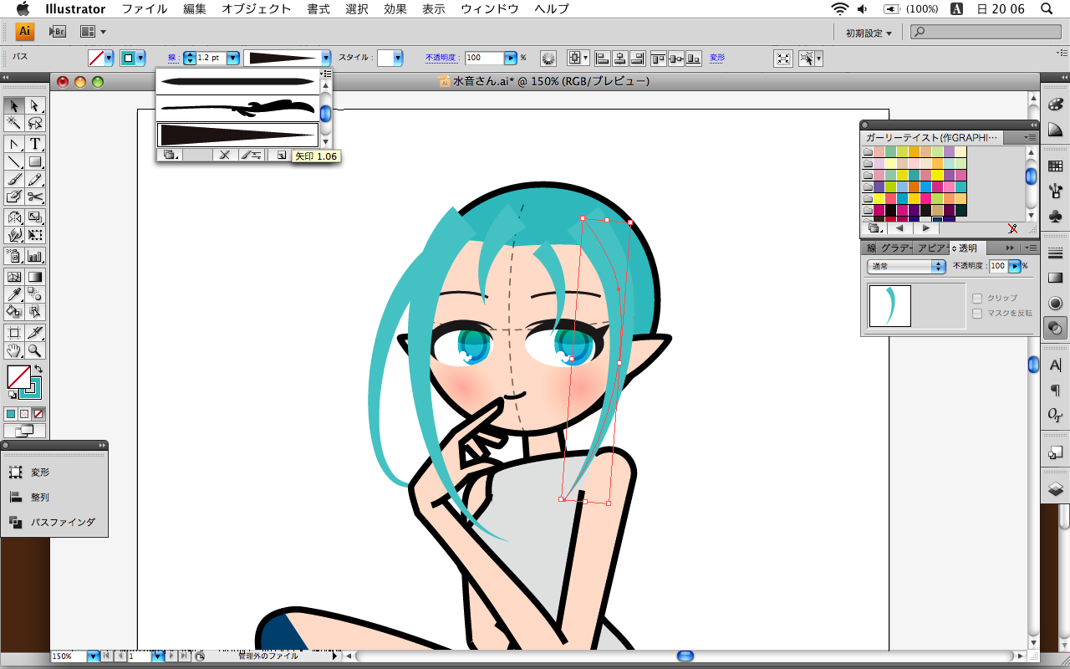Click the Fill box in Tools panel
This screenshot has width=1070, height=669.
[18, 376]
